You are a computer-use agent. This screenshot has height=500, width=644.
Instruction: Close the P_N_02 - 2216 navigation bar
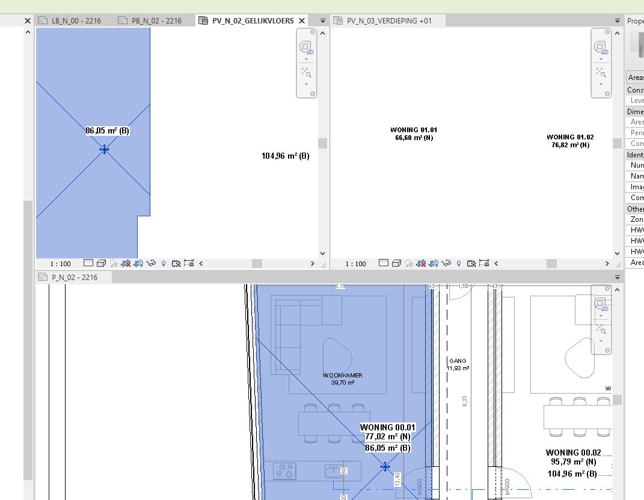pos(607,288)
